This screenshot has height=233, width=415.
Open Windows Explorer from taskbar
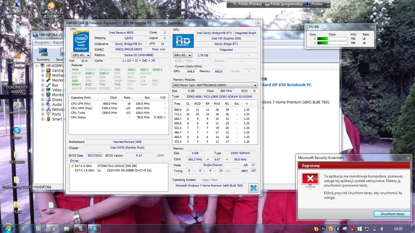click(67, 228)
